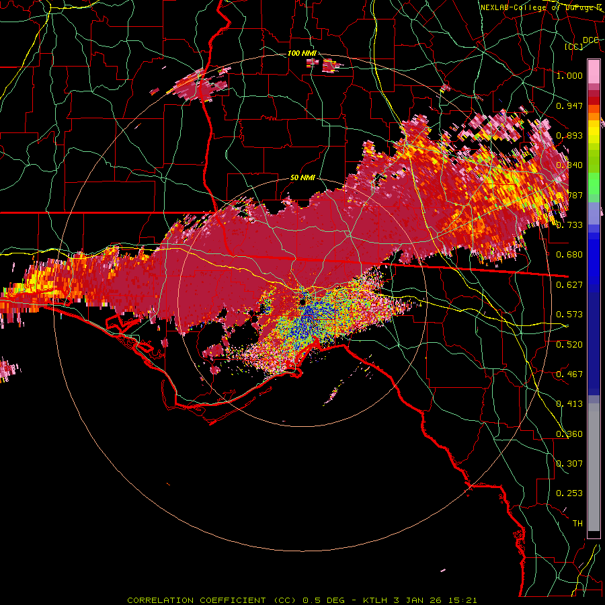Image resolution: width=605 pixels, height=605 pixels.
Task: Click the 1.000 value on the scale
Action: tap(569, 75)
